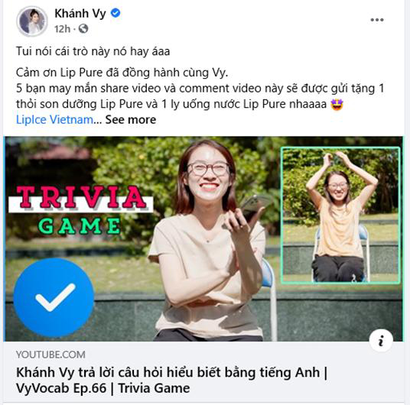Click the TRIVIA title text on the thumbnail
Viewport: 410px width, 405px height.
click(x=81, y=198)
